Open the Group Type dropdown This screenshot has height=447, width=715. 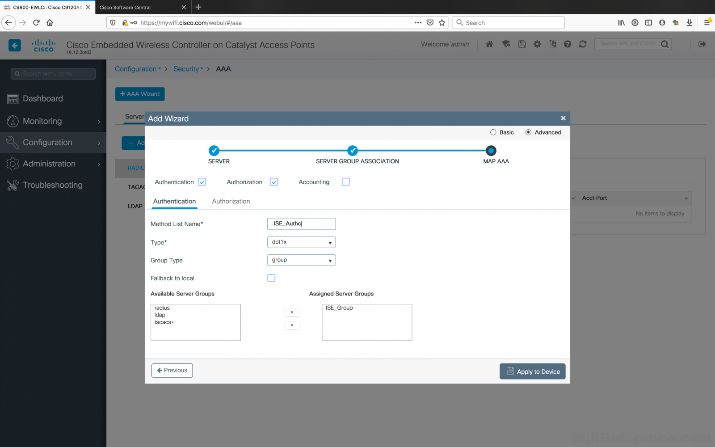301,260
